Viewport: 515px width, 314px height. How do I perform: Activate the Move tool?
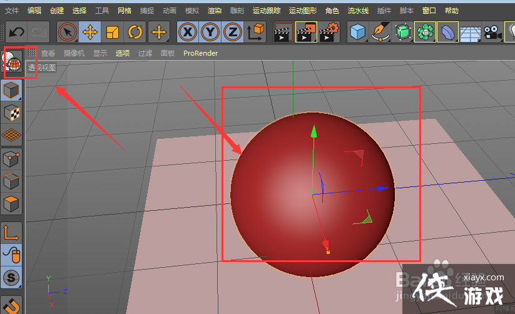pyautogui.click(x=89, y=32)
